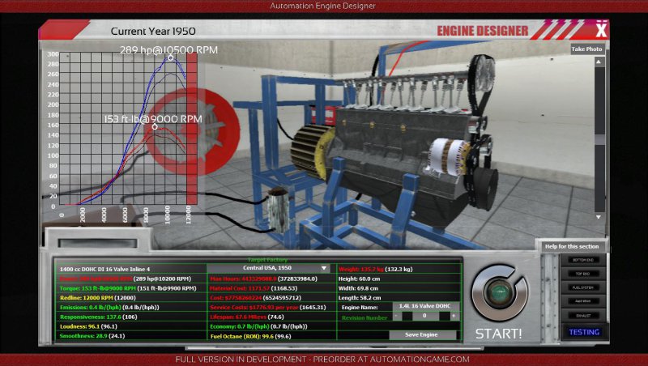This screenshot has width=648, height=366.
Task: Select the Testing tab
Action: point(582,332)
